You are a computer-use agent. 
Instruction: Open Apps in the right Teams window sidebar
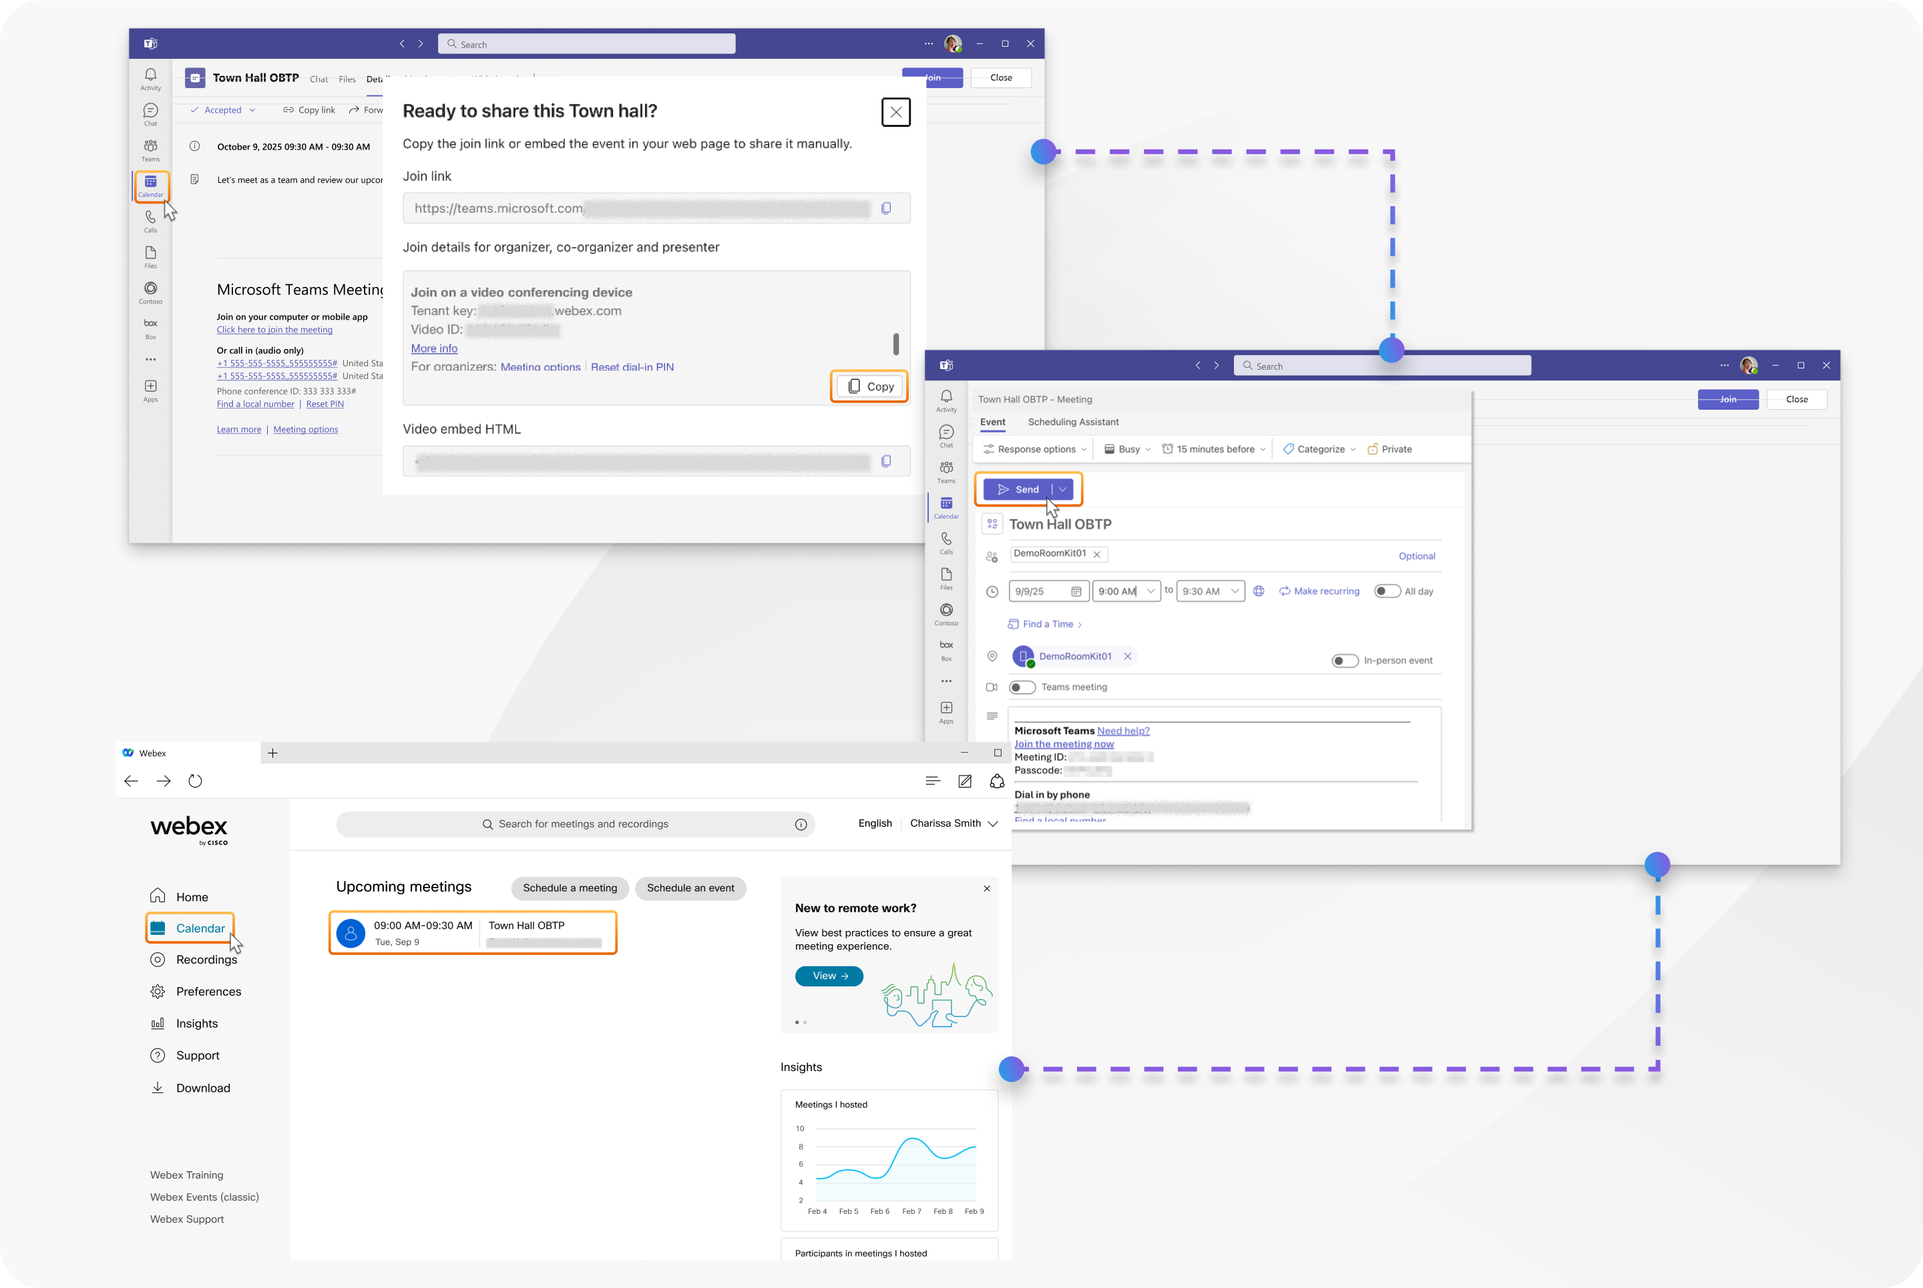tap(946, 712)
